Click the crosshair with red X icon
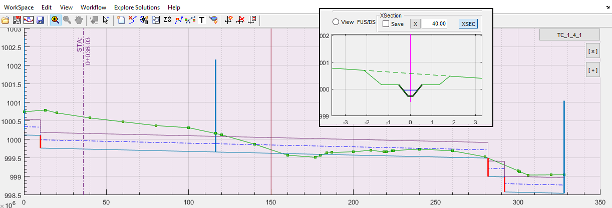The height and width of the screenshot is (208, 612). (x=241, y=20)
